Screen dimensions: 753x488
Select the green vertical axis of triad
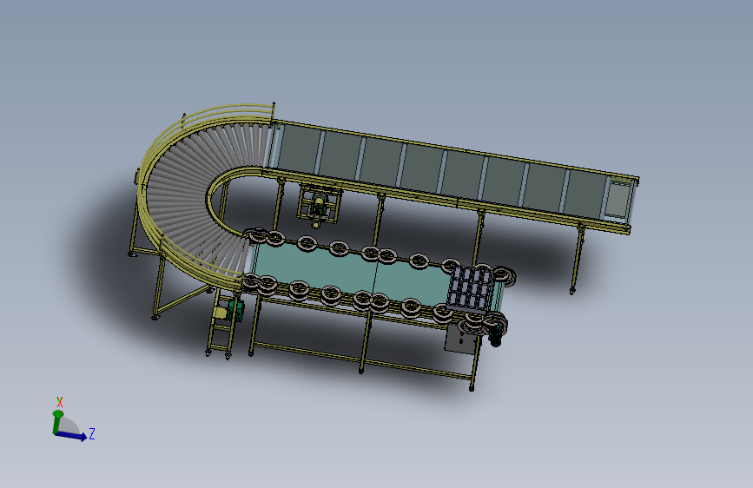click(x=56, y=422)
